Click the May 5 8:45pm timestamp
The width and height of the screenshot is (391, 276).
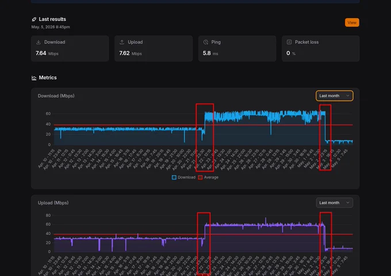pos(51,27)
